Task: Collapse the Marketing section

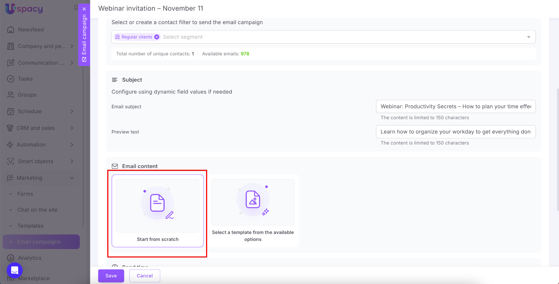Action: point(72,178)
